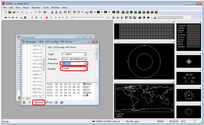Toggle the lock icon in Messages window
The width and height of the screenshot is (204, 125).
(24, 102)
